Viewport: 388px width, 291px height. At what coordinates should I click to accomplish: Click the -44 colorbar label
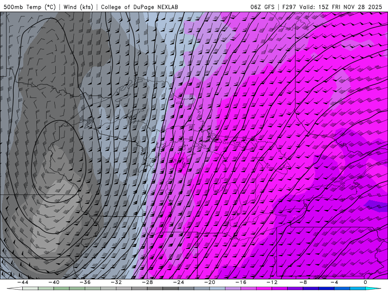click(23, 282)
